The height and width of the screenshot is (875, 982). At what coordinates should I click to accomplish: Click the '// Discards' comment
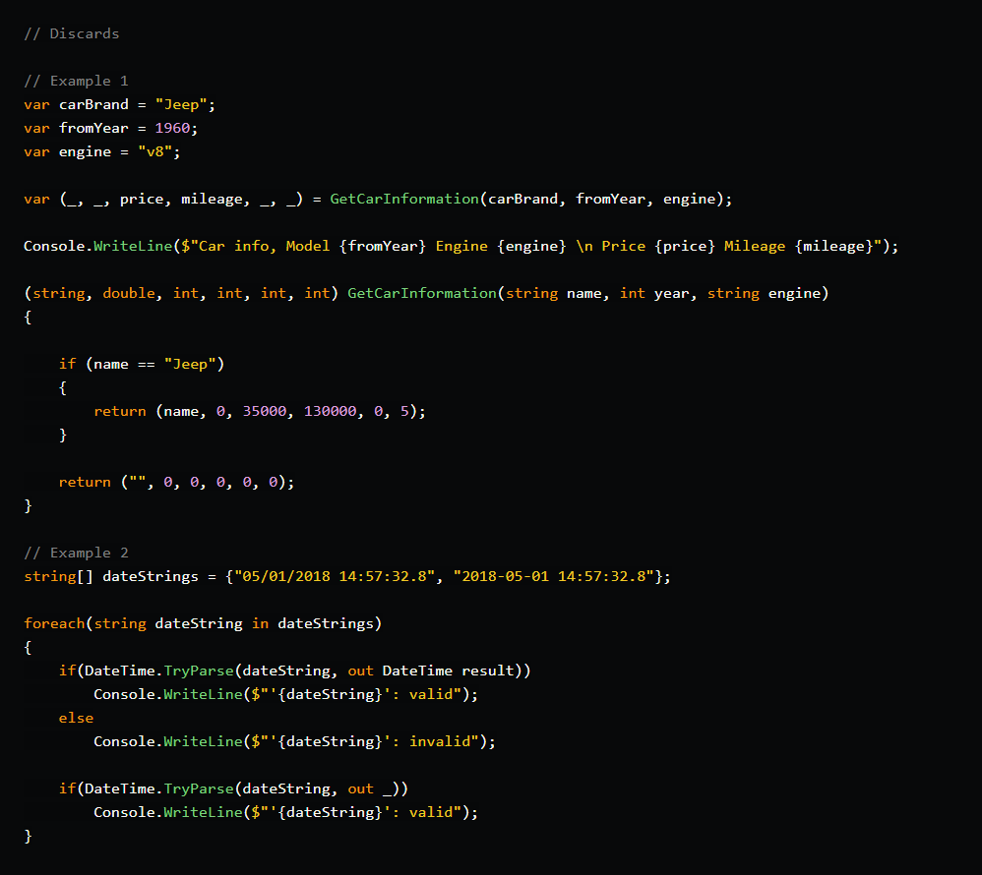pos(72,33)
